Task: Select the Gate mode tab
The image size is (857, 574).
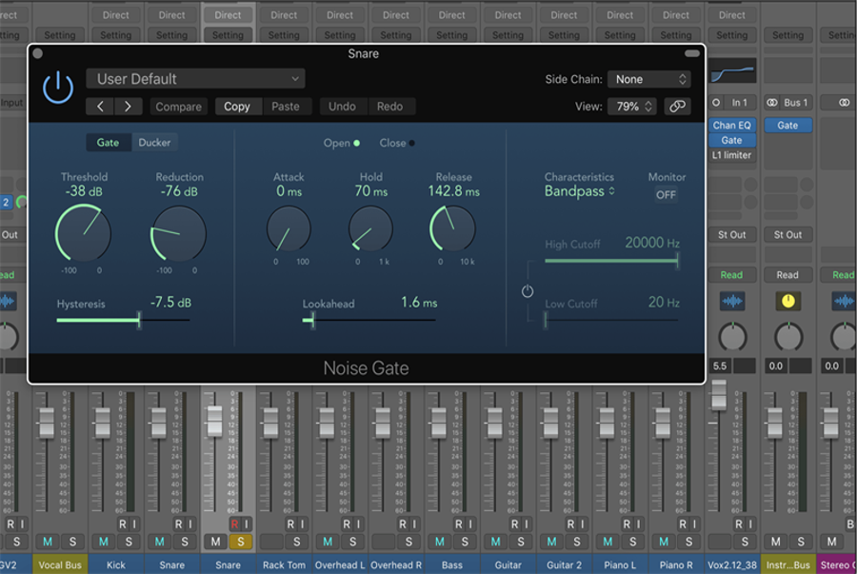Action: [x=109, y=143]
